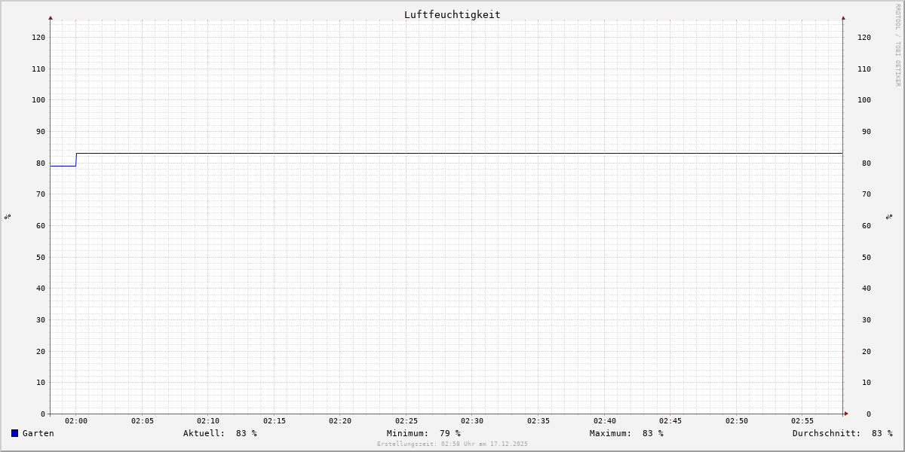Click the 100 label on right axis
The image size is (905, 452).
[x=864, y=99]
